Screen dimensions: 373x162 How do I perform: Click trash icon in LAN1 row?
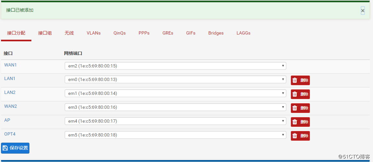295,80
